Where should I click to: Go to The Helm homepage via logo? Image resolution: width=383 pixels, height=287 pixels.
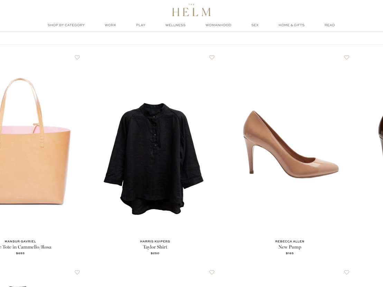coord(191,10)
